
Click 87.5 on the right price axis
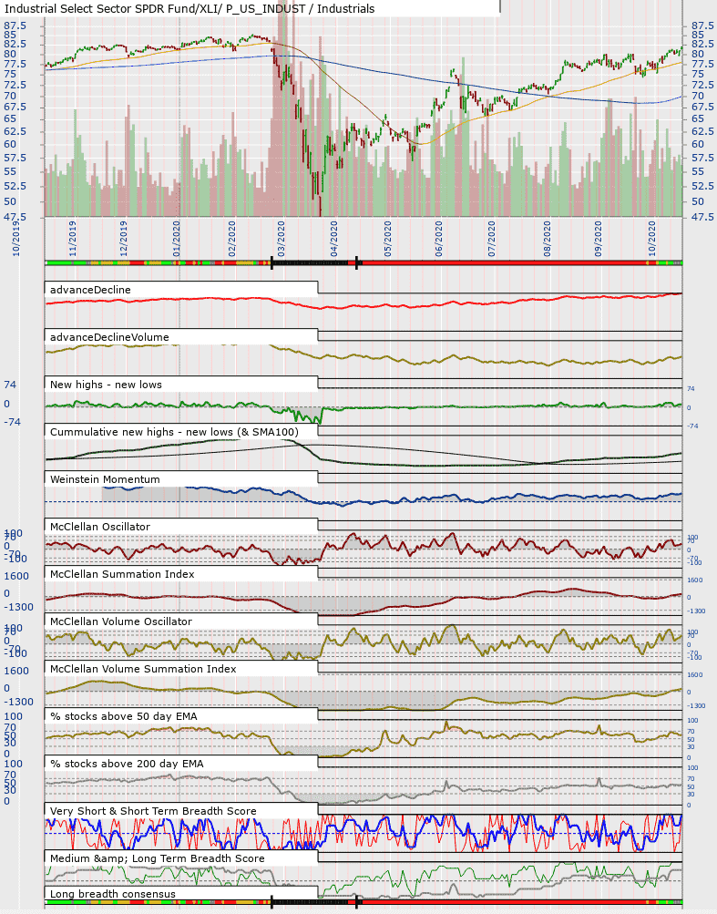(x=702, y=26)
